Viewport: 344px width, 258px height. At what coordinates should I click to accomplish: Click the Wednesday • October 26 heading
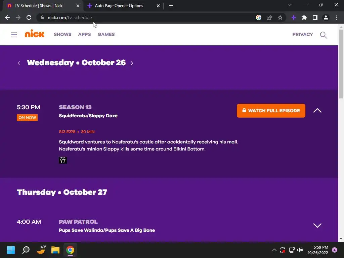coord(76,63)
